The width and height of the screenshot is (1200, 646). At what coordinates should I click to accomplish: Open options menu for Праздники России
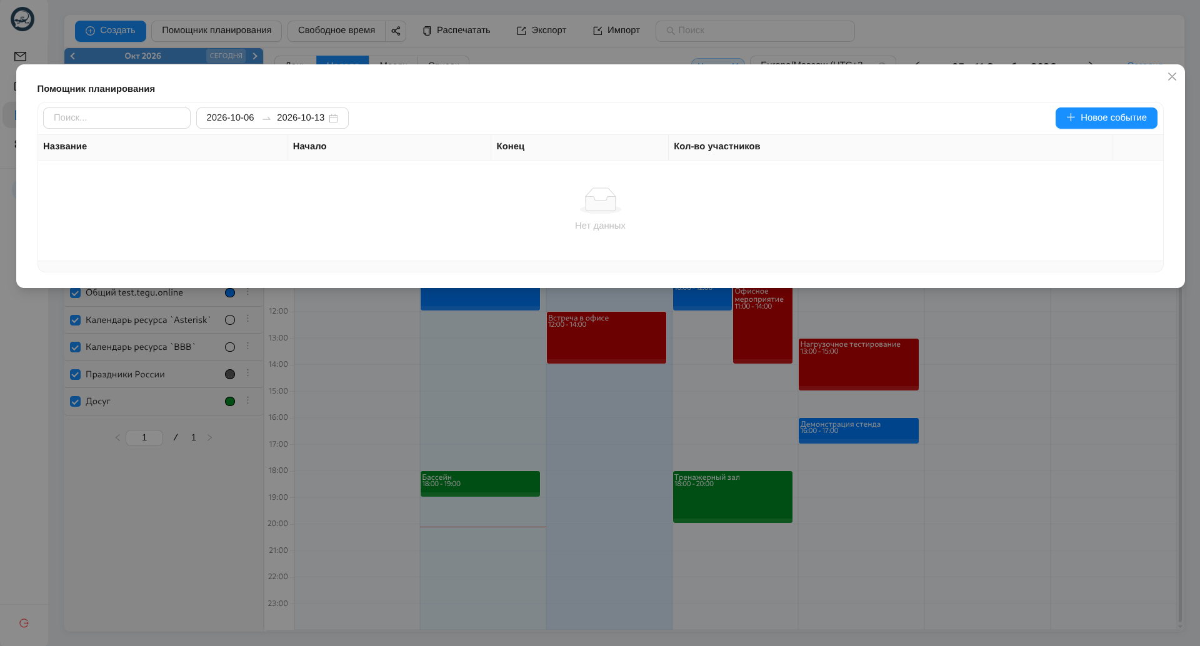pos(247,374)
